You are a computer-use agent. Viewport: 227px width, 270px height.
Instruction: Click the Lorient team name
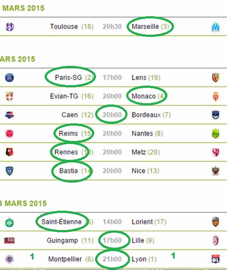[142, 222]
